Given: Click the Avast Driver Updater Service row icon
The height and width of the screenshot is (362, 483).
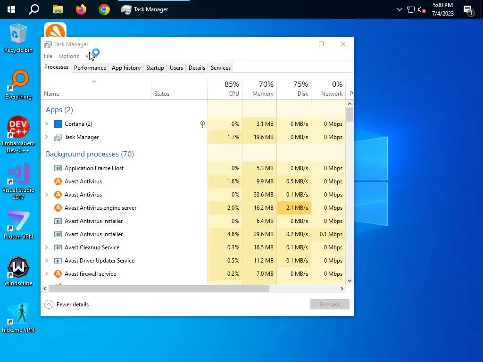Looking at the screenshot, I should 58,261.
